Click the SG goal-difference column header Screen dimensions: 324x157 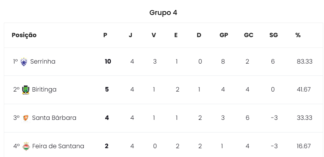click(x=274, y=35)
